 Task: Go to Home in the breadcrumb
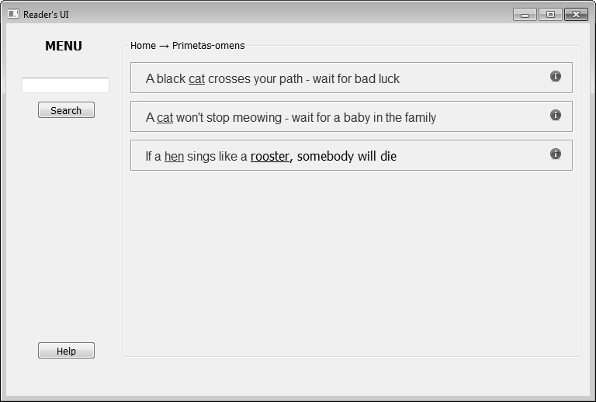point(143,46)
